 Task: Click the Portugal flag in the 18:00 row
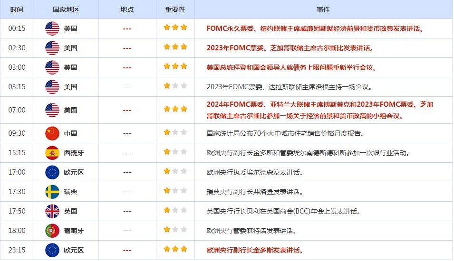[x=52, y=231]
